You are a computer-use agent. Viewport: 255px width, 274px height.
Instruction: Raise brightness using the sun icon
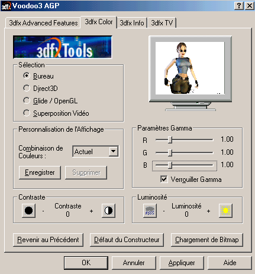(225, 211)
